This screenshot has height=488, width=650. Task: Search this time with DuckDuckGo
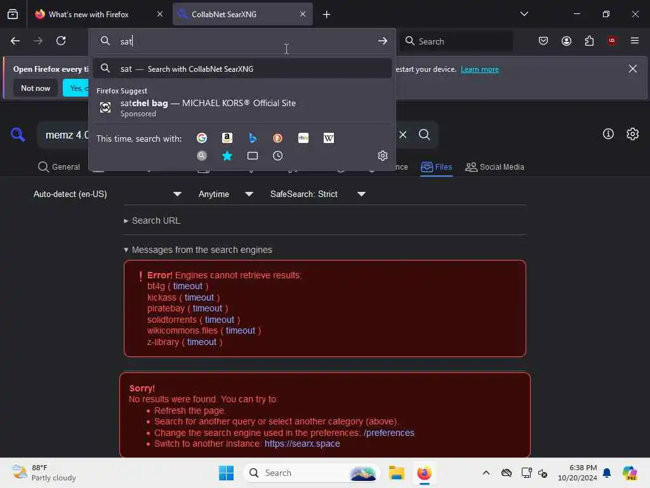tap(277, 138)
